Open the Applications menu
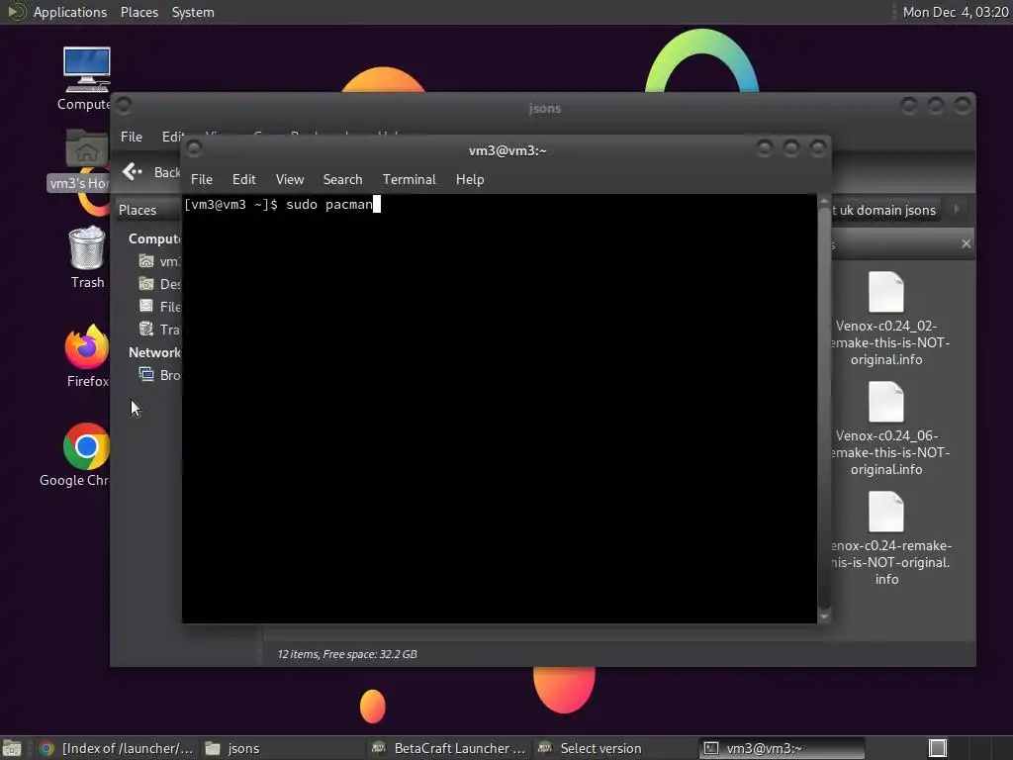This screenshot has width=1013, height=760. (70, 12)
